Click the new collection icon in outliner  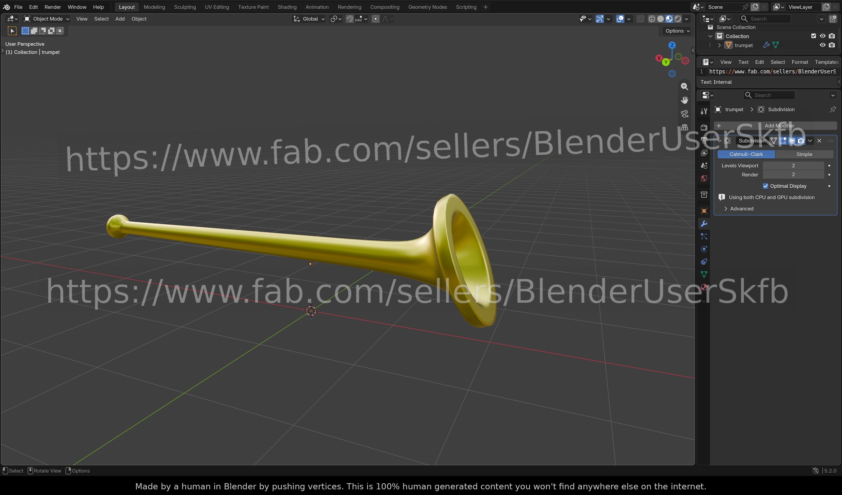click(x=833, y=19)
